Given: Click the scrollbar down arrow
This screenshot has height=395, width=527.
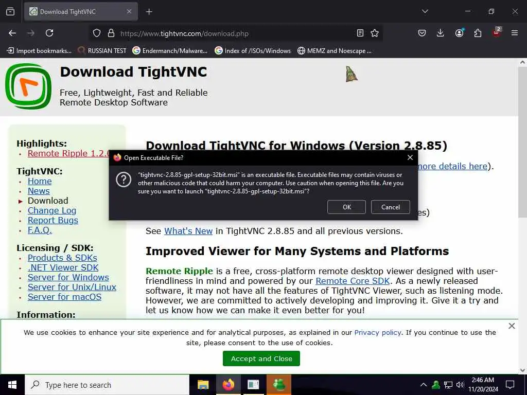Looking at the screenshot, I should click(x=522, y=370).
